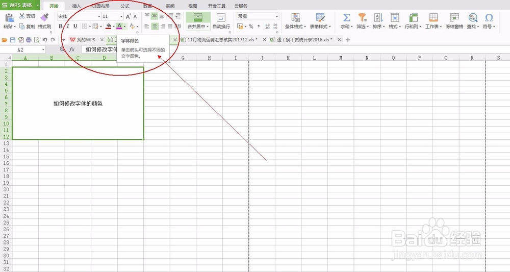Open the WPS 表格 application menu arrow

38,5
